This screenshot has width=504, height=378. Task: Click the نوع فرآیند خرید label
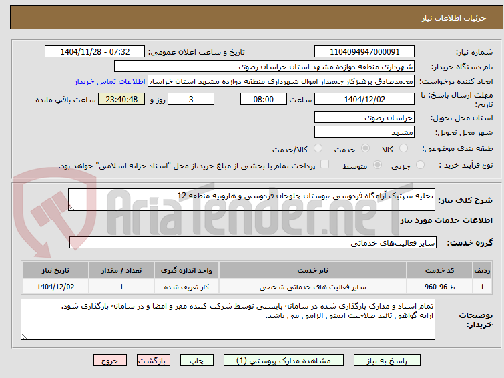coord(466,166)
